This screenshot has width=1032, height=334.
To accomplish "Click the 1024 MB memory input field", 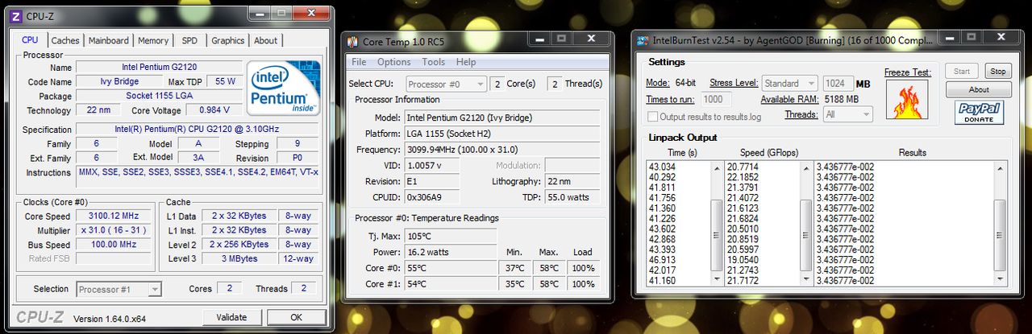I will coord(837,83).
